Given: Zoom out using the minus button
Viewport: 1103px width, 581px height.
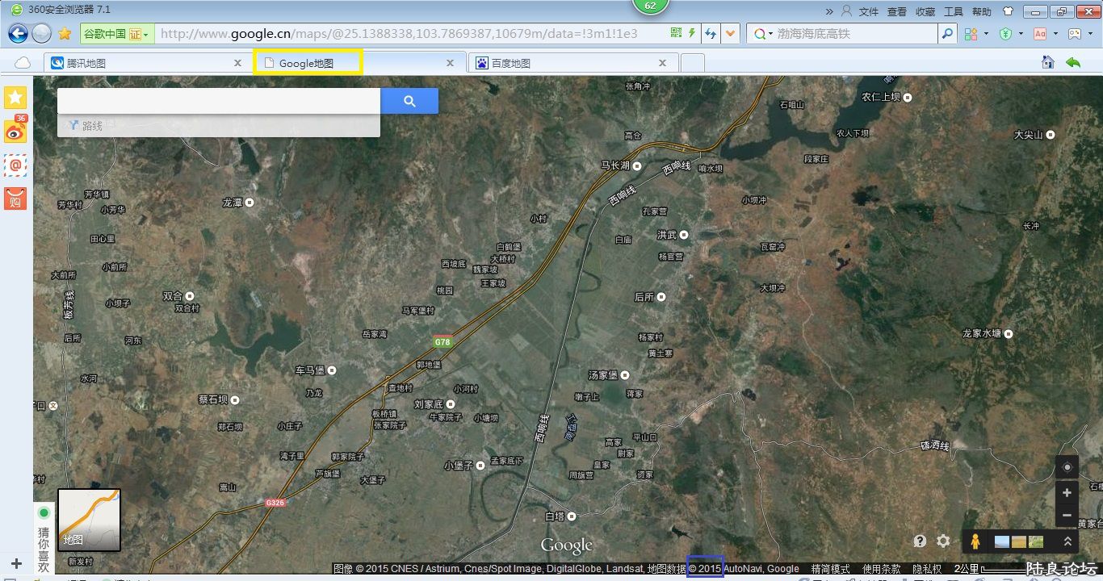Looking at the screenshot, I should coord(1067,515).
